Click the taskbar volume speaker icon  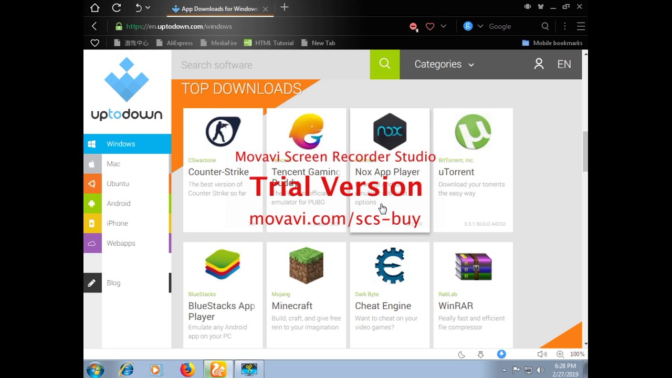540,370
